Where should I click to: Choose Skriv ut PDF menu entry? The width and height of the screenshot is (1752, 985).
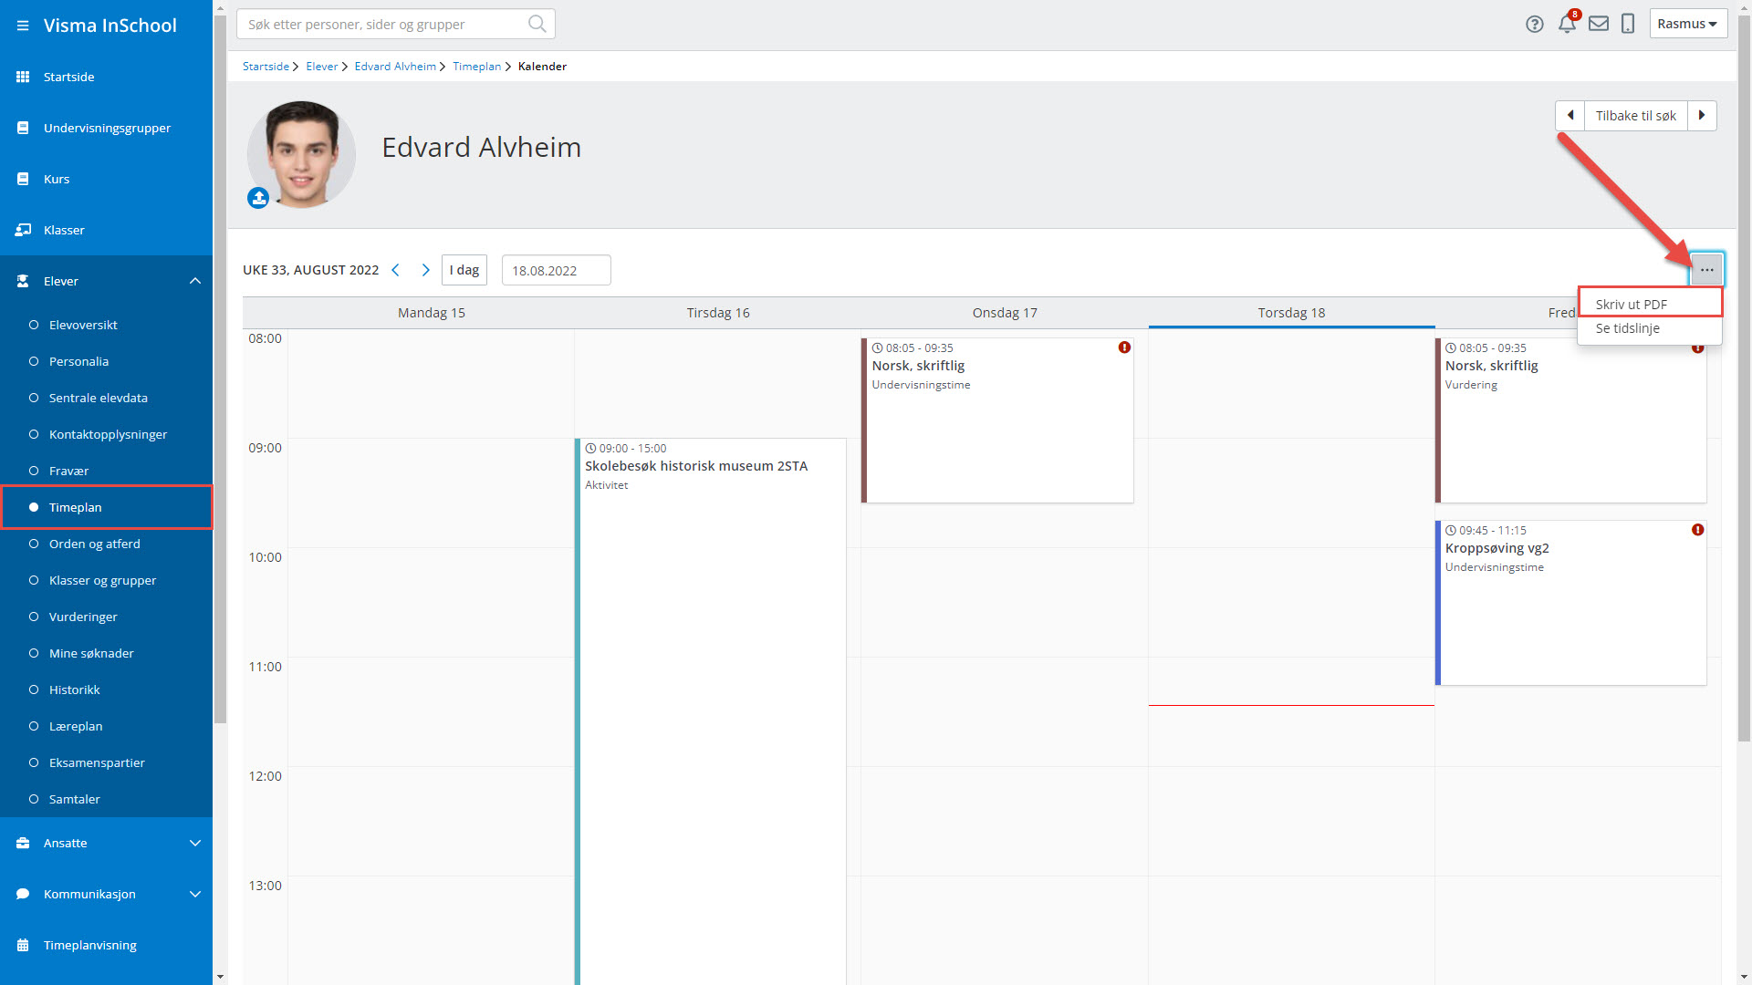tap(1631, 305)
